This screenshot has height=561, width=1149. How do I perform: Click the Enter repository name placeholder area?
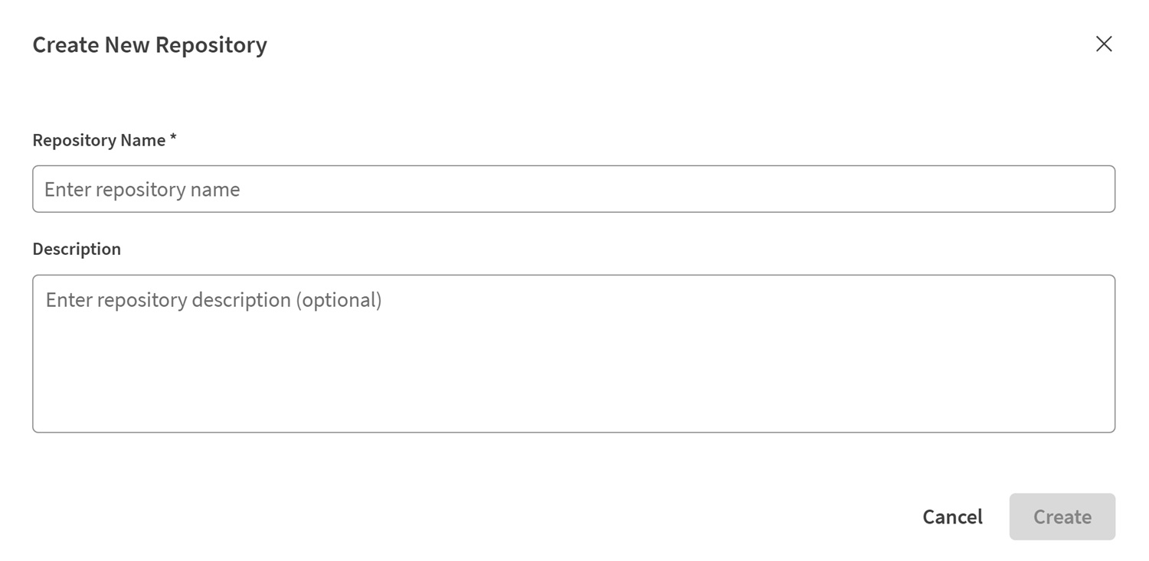click(142, 189)
